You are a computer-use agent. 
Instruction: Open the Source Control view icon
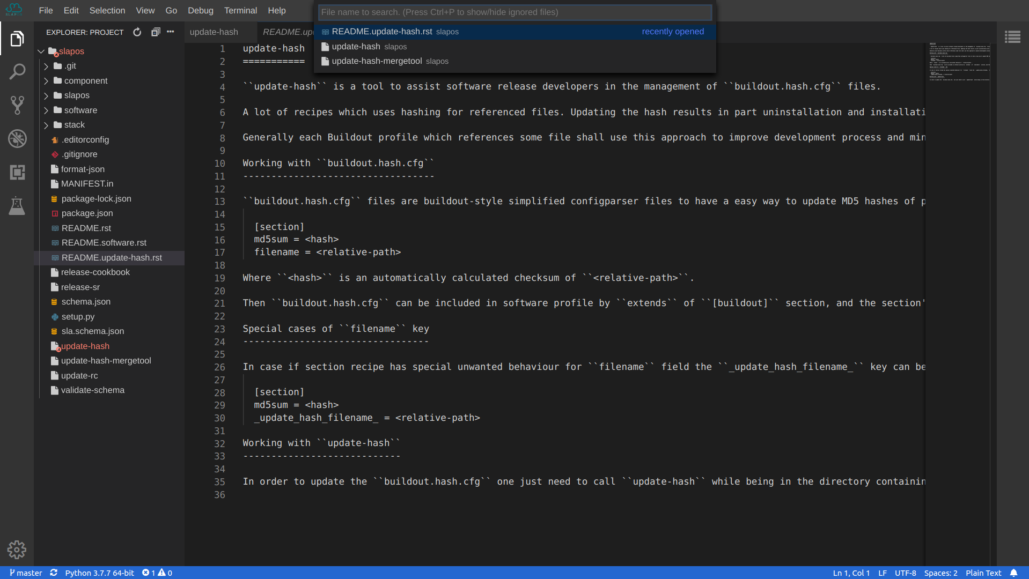(x=17, y=105)
